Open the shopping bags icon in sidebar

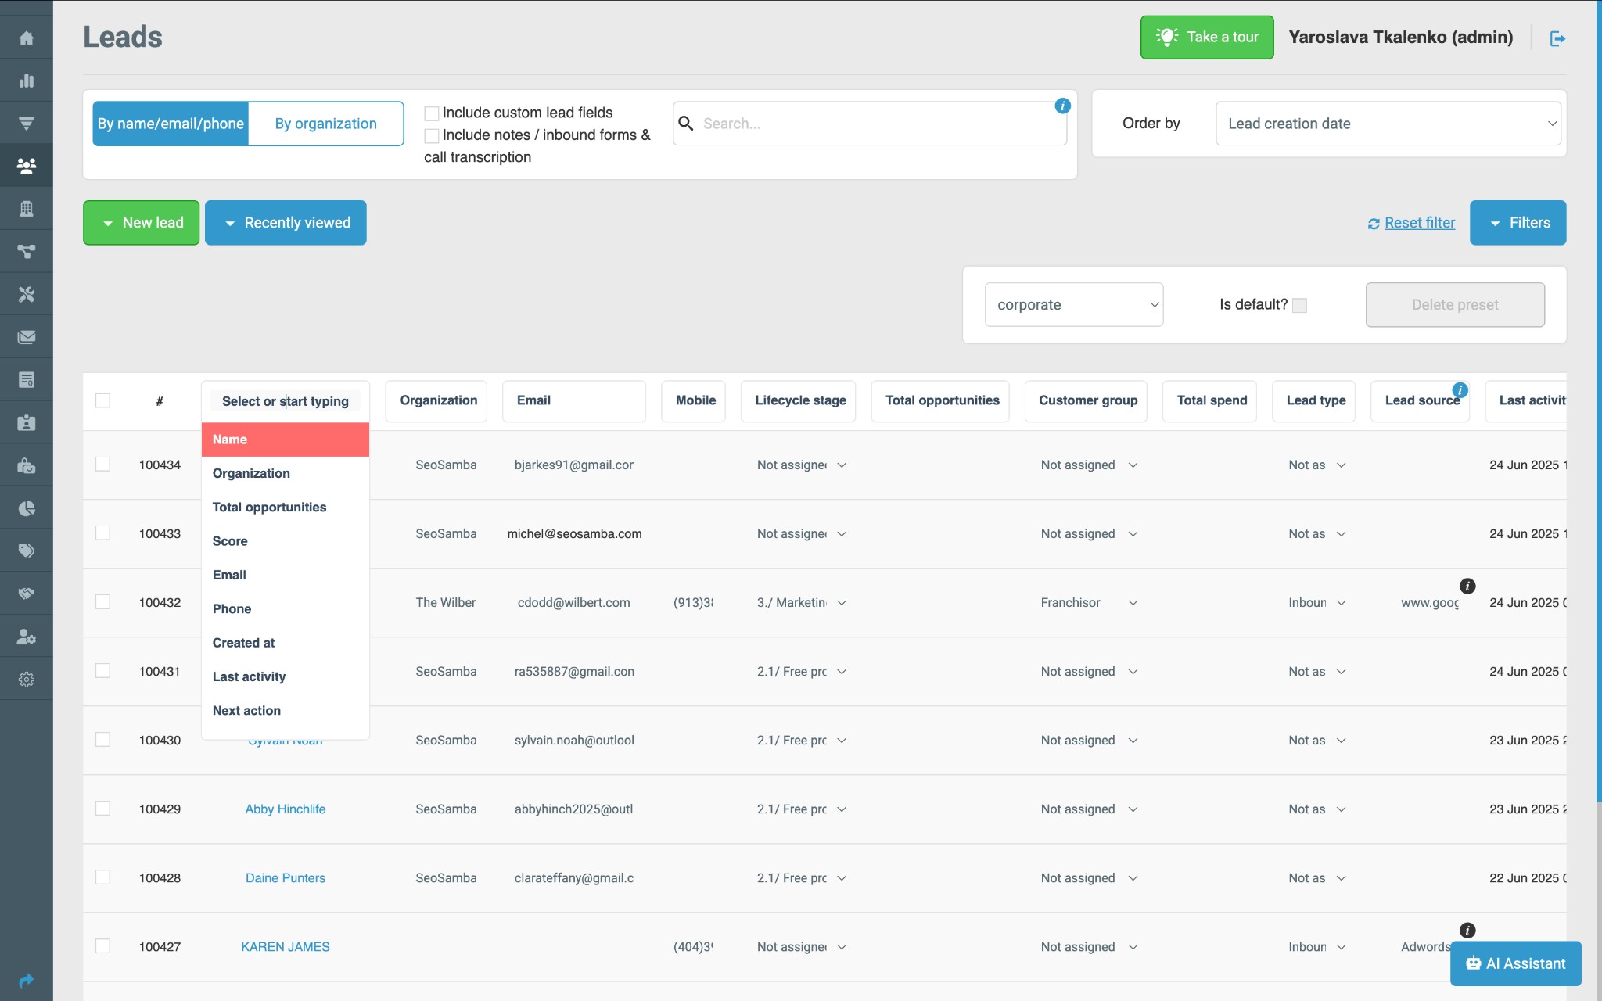(27, 465)
